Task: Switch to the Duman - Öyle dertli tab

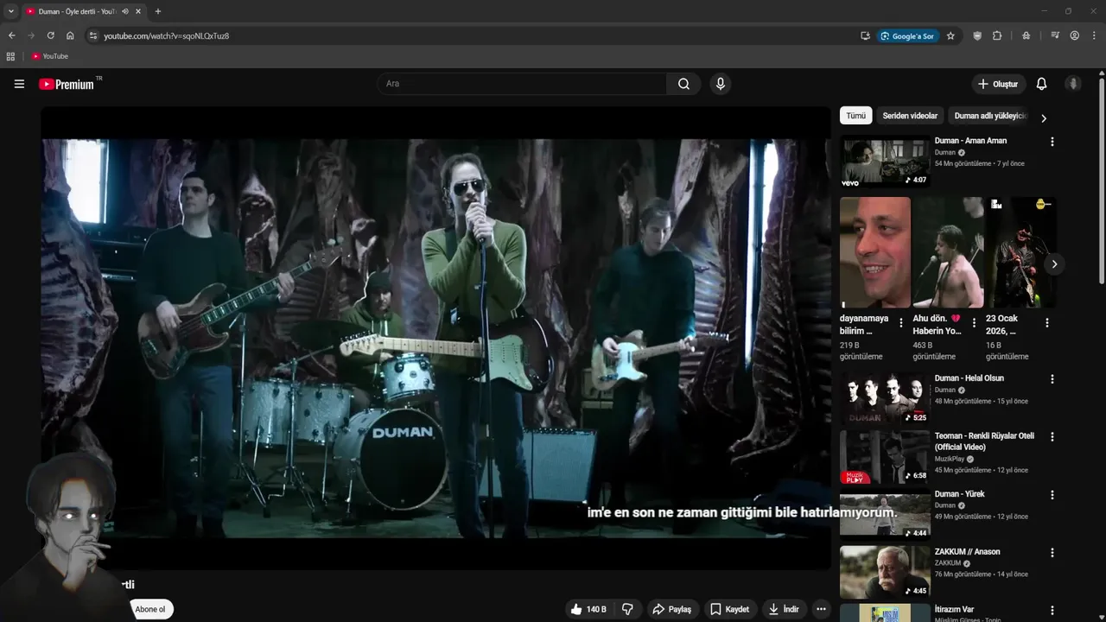Action: click(76, 11)
